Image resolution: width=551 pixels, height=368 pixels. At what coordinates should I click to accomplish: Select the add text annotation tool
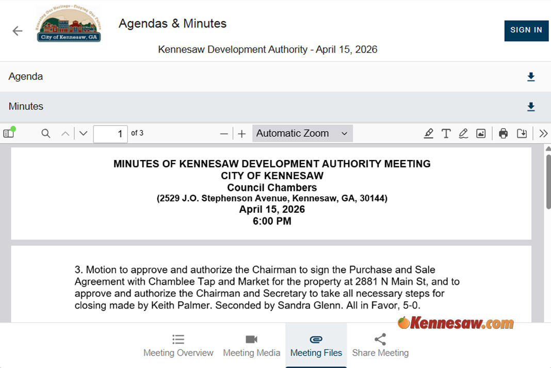tap(446, 134)
